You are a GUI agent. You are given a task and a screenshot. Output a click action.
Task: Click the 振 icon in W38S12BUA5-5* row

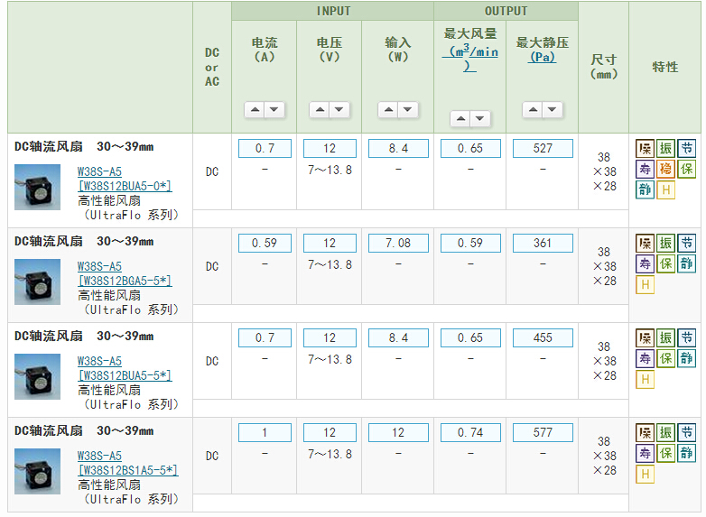pyautogui.click(x=665, y=338)
